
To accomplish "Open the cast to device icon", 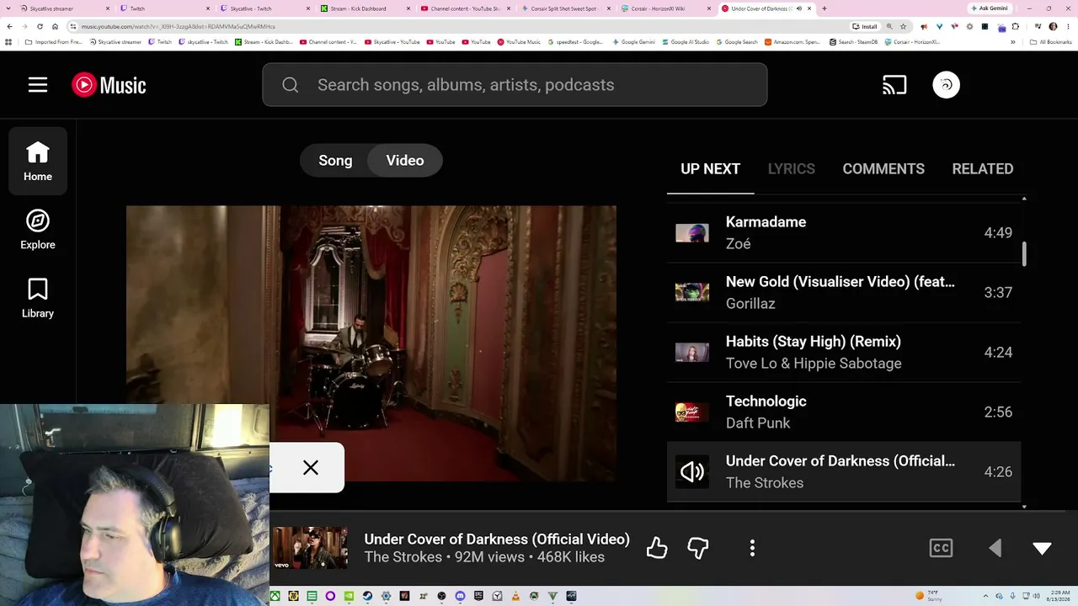I will click(x=894, y=85).
